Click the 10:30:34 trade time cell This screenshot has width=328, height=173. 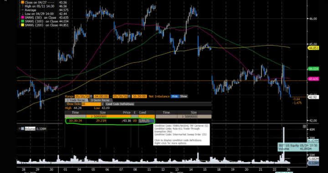point(75,121)
